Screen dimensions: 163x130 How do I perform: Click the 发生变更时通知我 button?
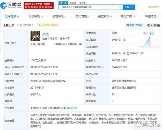click(48, 25)
